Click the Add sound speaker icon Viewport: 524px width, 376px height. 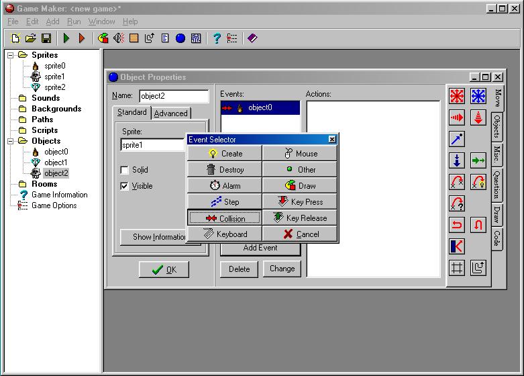click(x=119, y=38)
